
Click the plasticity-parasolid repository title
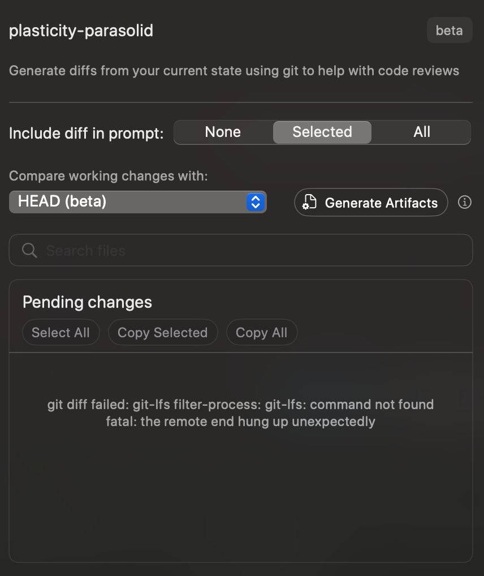tap(81, 31)
